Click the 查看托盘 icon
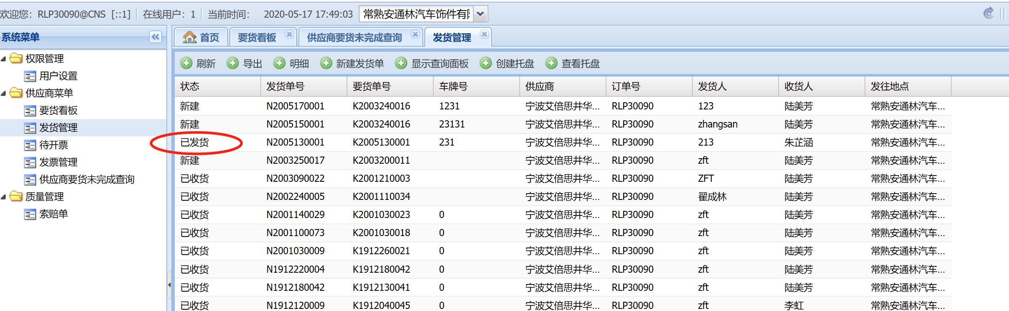1009x311 pixels. pyautogui.click(x=551, y=63)
